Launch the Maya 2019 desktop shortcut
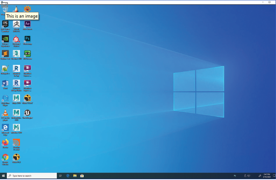Image resolution: width=276 pixels, height=180 pixels. point(16,99)
